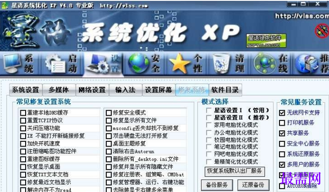329x192 pixels.
Task: Uncheck 无线网卡支持 service
Action: (x=282, y=113)
